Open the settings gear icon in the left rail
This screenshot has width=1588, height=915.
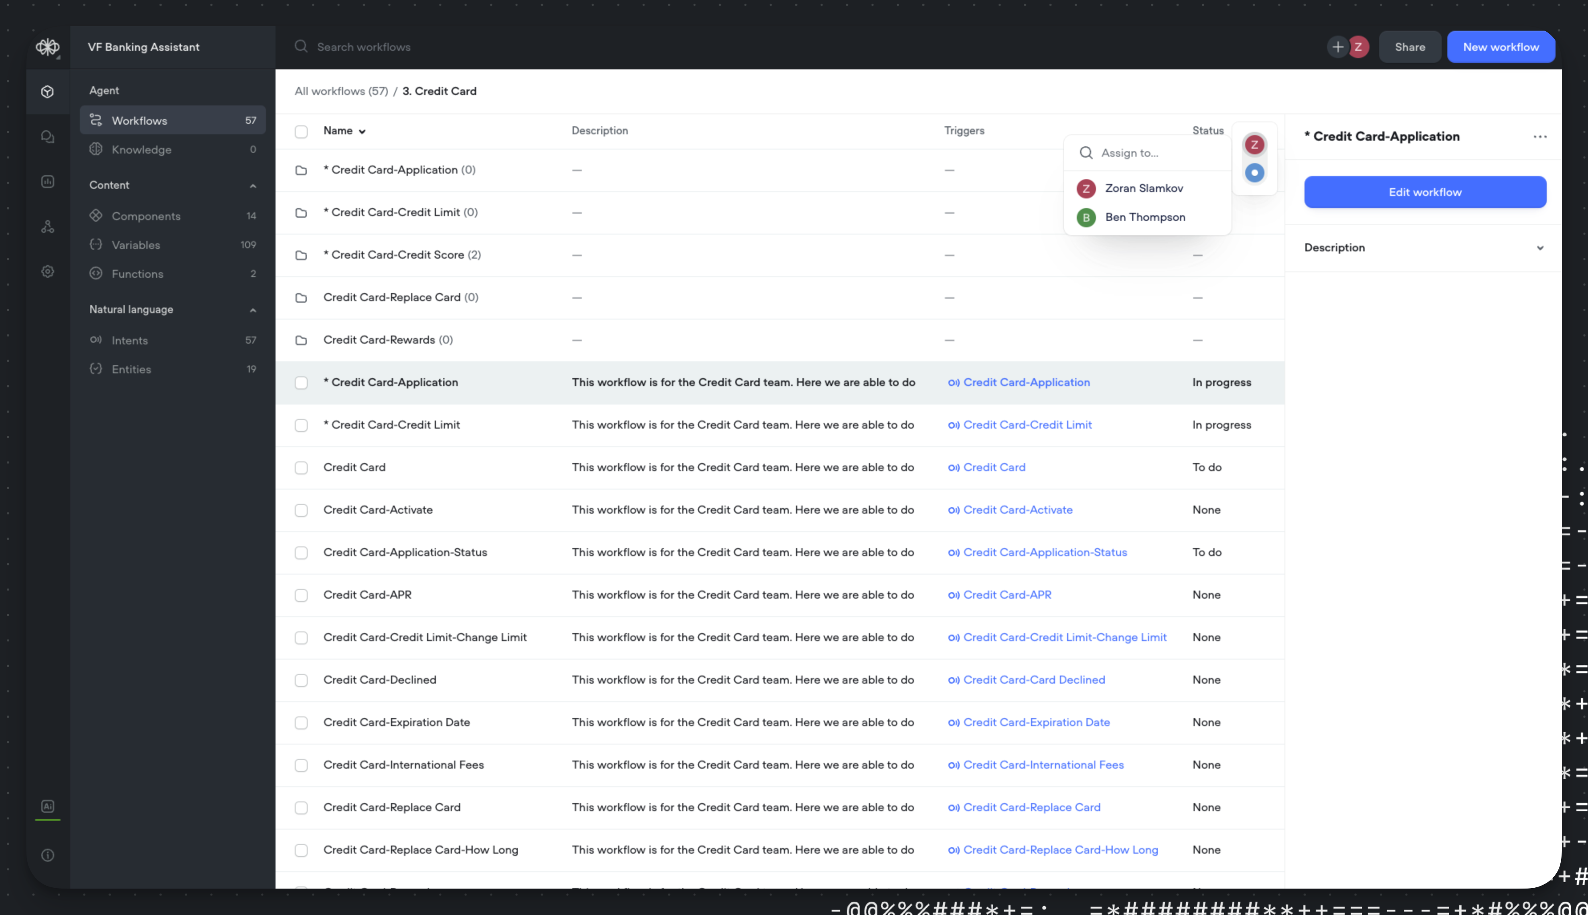pos(48,271)
